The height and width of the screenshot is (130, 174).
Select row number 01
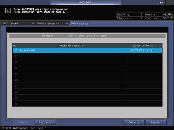point(16,50)
